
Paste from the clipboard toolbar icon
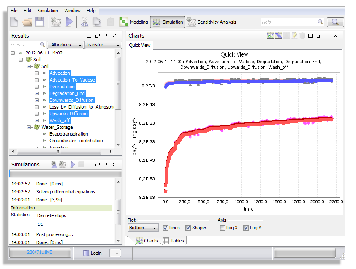click(x=111, y=22)
